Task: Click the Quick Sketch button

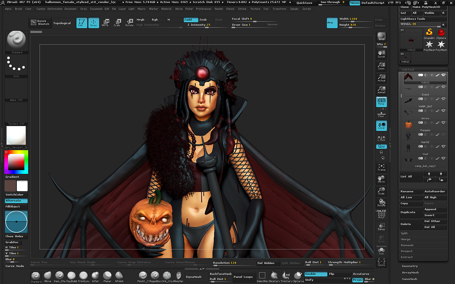Action: click(x=40, y=23)
